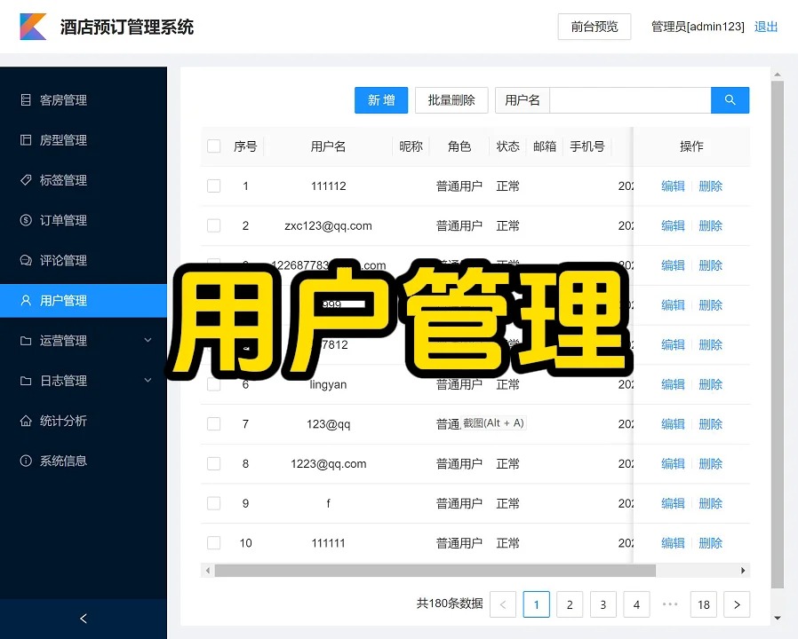
Task: Select the 用户管理 menu item
Action: (x=63, y=301)
